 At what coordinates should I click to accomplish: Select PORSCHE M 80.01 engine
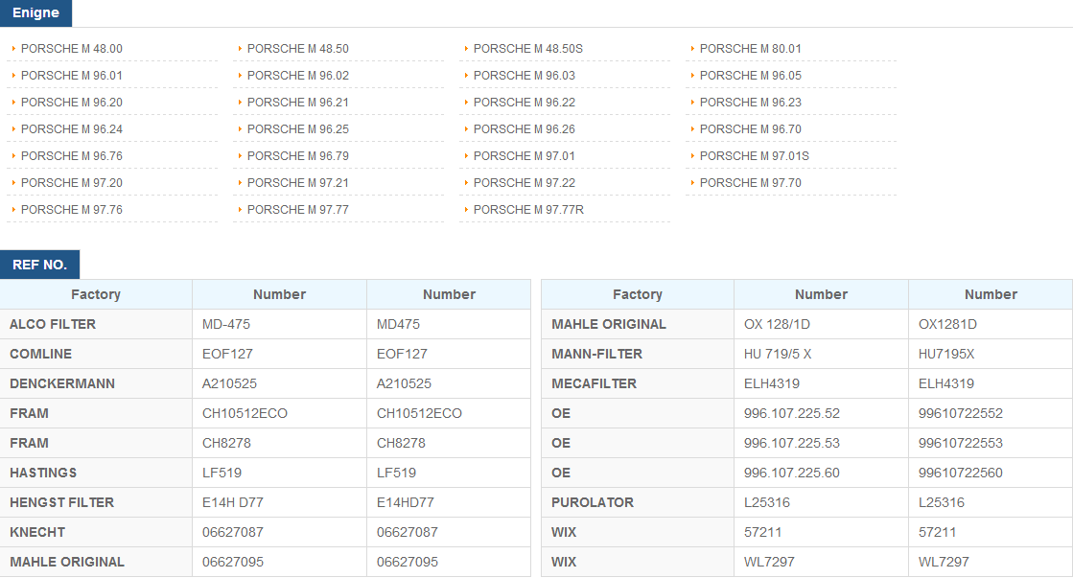pos(750,49)
